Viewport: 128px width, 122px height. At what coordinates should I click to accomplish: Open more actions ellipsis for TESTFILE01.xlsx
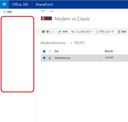[x=100, y=58]
